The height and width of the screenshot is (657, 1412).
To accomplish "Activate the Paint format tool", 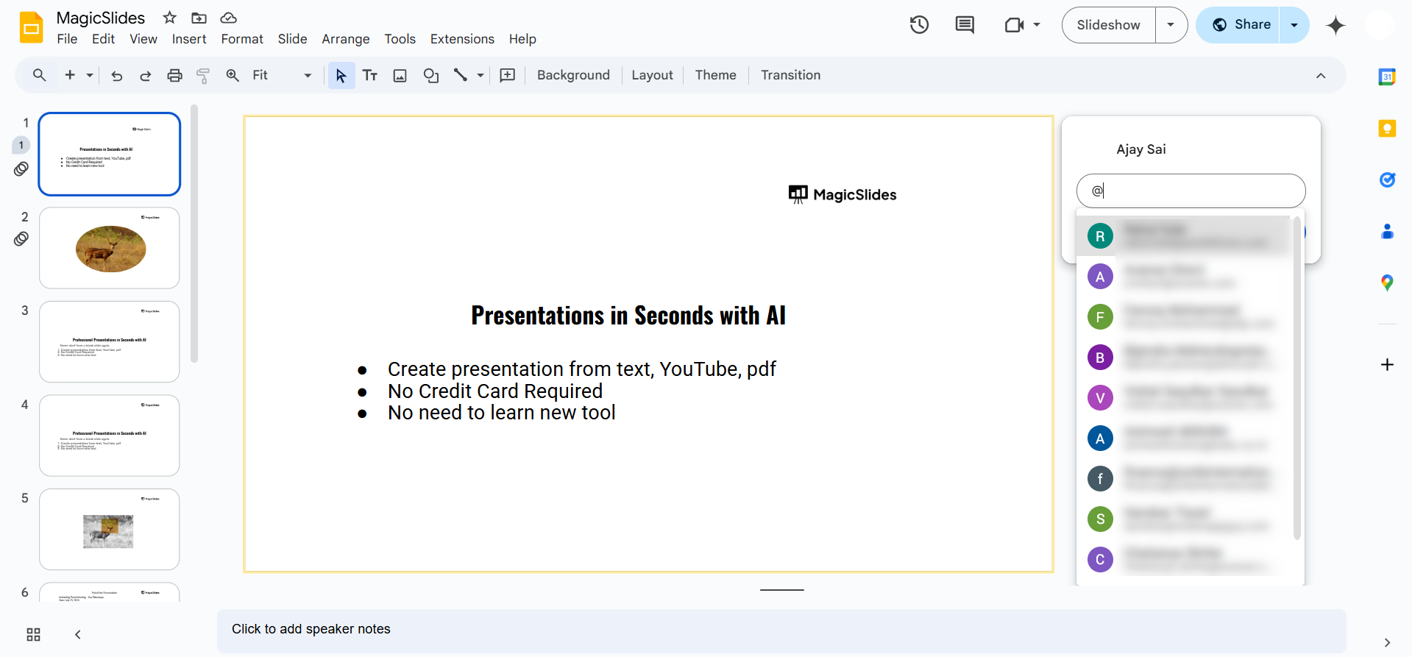I will pos(203,75).
